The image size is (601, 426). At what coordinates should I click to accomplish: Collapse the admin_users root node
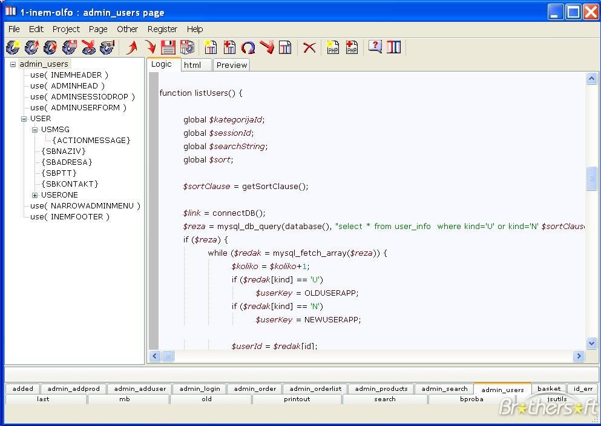(x=13, y=64)
